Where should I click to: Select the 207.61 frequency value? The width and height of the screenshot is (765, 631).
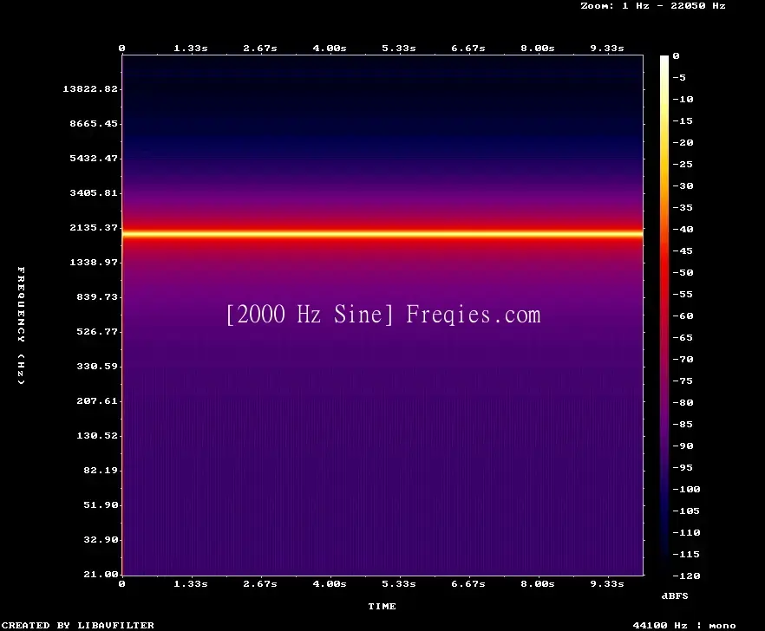(x=97, y=400)
